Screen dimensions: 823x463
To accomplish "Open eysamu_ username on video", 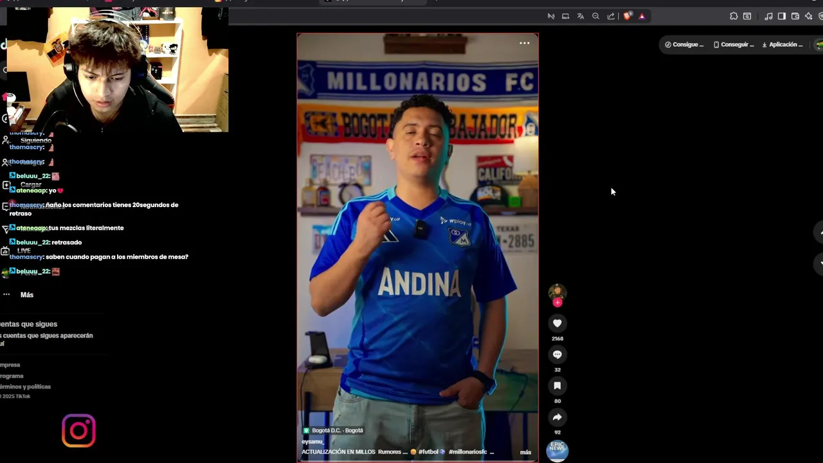I will point(312,442).
